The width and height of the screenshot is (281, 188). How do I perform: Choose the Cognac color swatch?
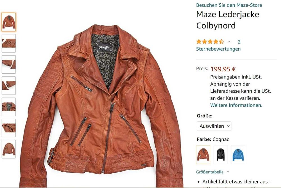[x=203, y=155]
